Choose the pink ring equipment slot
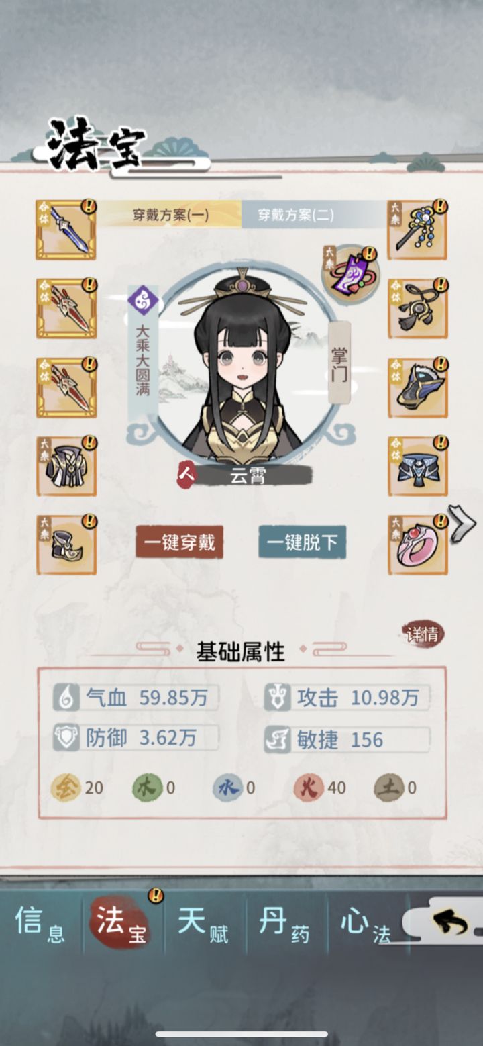This screenshot has height=1046, width=483. (417, 544)
